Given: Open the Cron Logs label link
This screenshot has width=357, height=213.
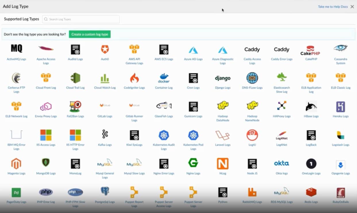Looking at the screenshot, I should click(x=193, y=88).
